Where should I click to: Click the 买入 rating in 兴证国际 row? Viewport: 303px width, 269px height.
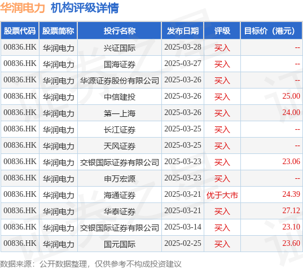(222, 48)
